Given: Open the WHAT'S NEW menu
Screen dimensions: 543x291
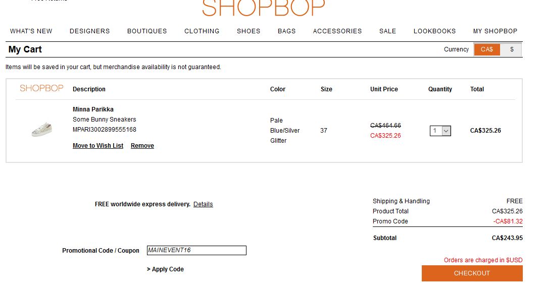Looking at the screenshot, I should 31,31.
